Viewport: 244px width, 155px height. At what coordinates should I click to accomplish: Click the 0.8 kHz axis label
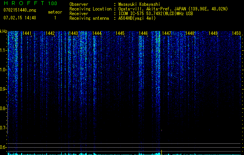pos(3,108)
